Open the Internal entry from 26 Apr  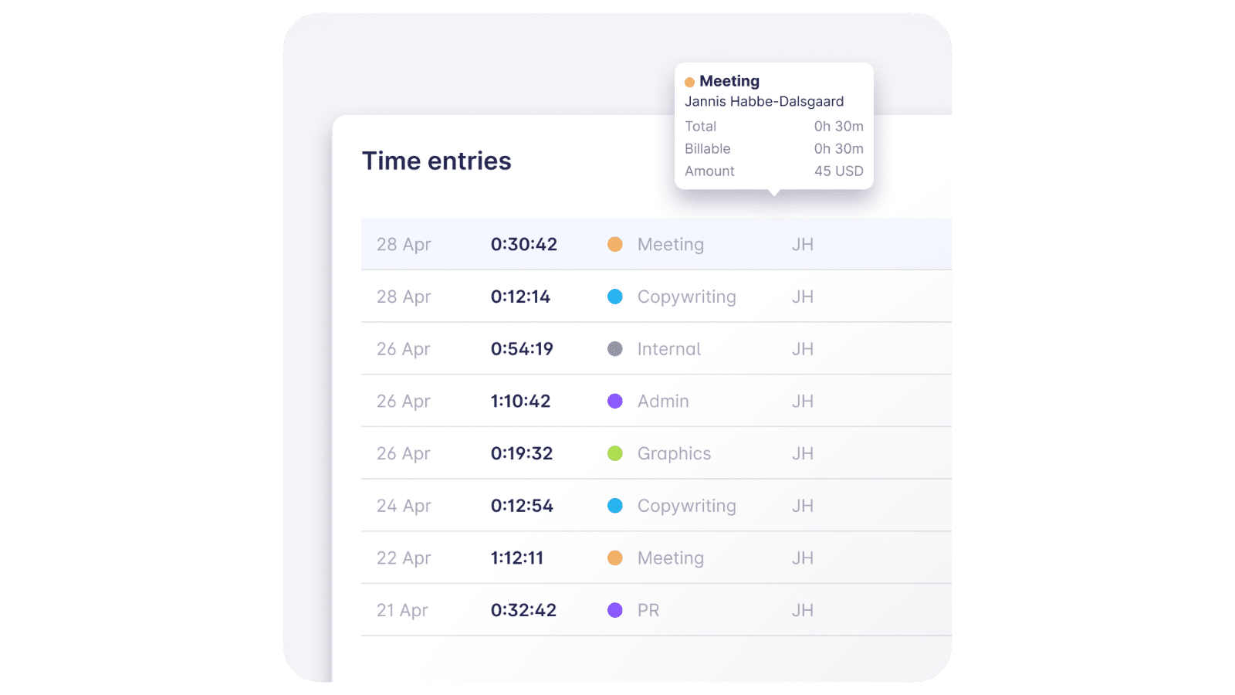point(669,349)
